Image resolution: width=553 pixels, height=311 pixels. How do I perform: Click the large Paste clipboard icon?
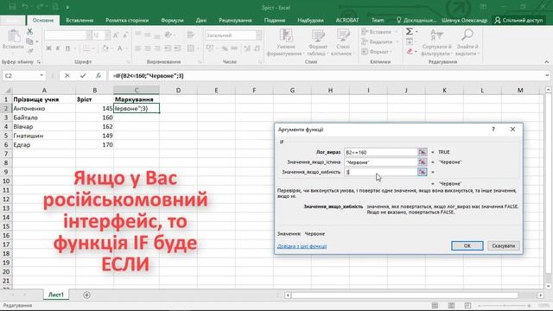[x=14, y=36]
